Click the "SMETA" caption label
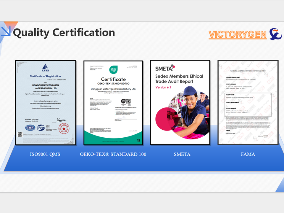This screenshot has height=213, width=284. pyautogui.click(x=182, y=154)
